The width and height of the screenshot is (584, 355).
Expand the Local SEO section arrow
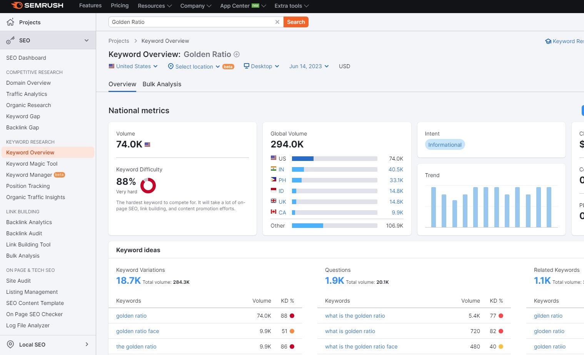pyautogui.click(x=87, y=344)
